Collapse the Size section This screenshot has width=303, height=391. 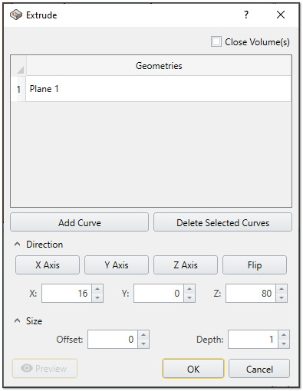[x=18, y=320]
